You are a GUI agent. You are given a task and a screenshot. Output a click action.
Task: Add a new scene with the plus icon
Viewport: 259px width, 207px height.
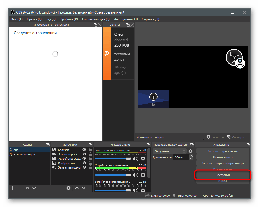[12, 188]
